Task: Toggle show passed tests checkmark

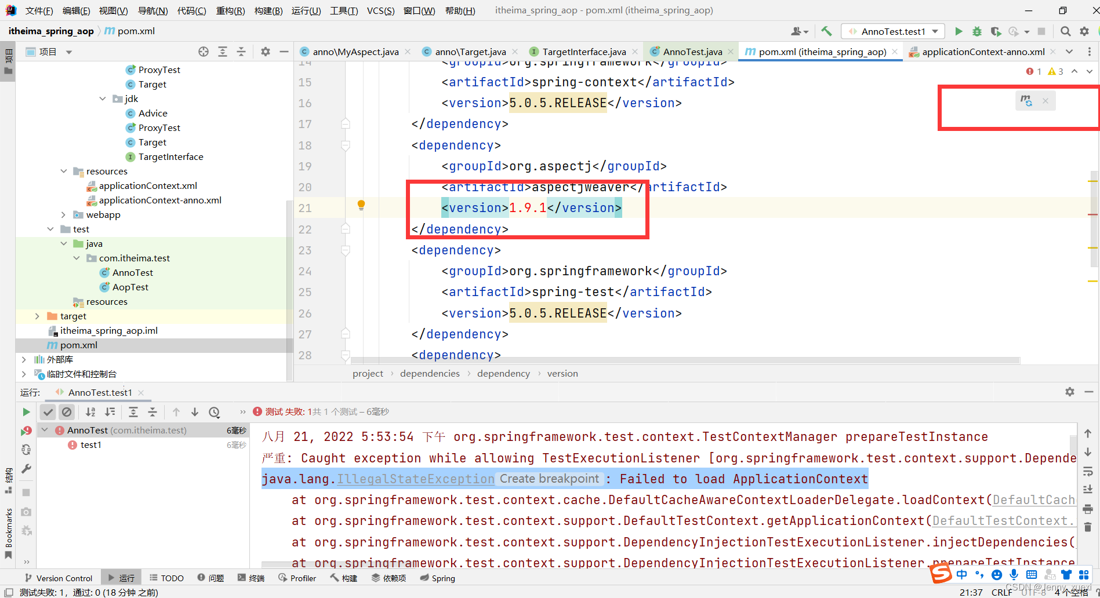Action: point(48,412)
